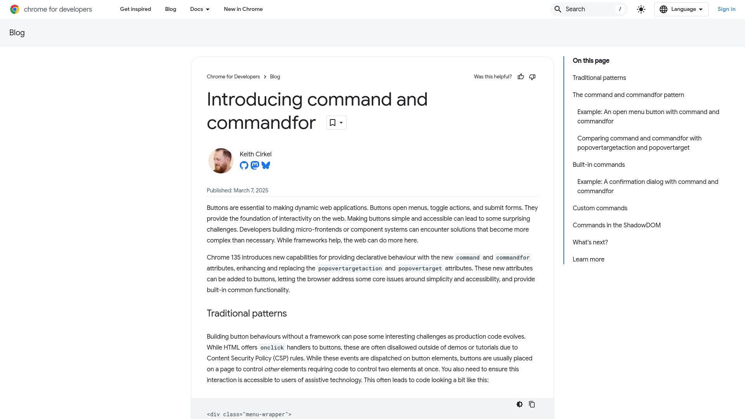
Task: Open the Language dropdown
Action: pos(681,9)
